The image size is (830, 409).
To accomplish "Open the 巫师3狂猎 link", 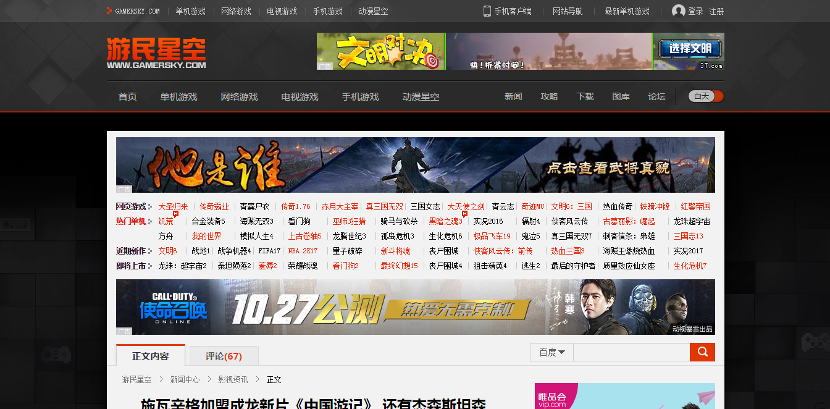I will tap(349, 221).
